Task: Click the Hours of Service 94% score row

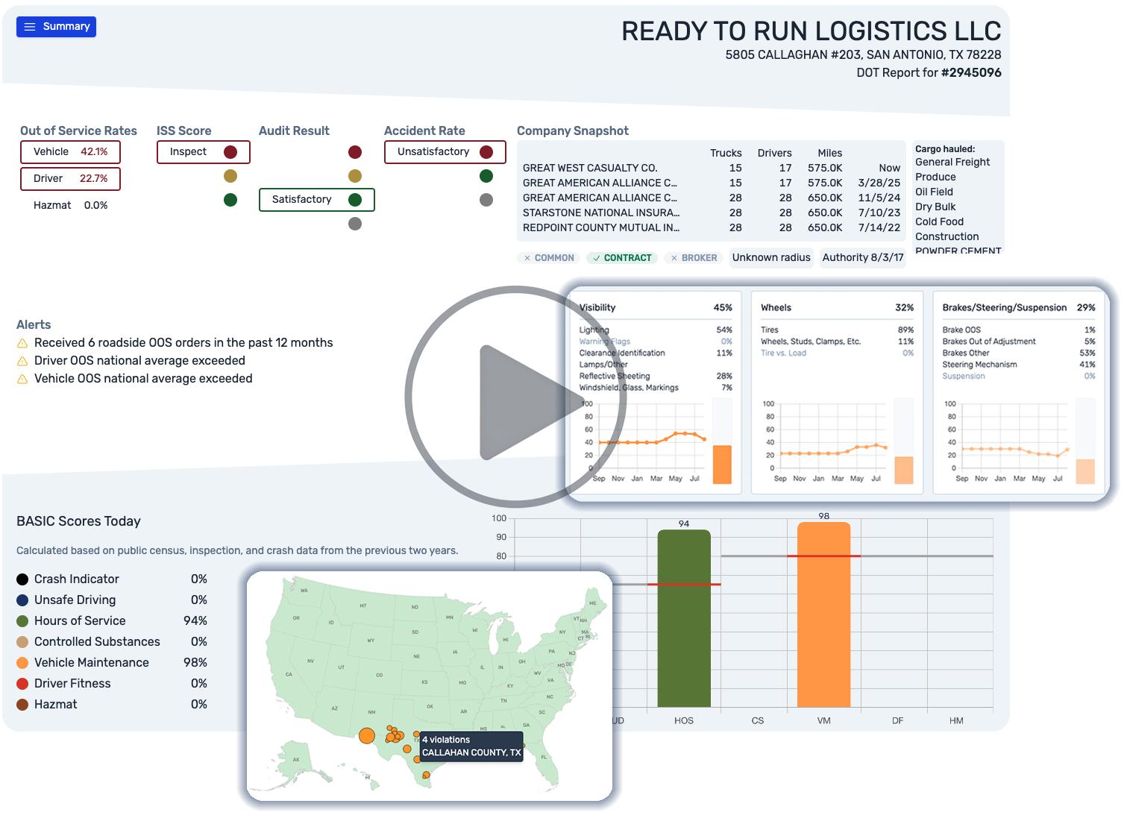Action: [x=112, y=621]
